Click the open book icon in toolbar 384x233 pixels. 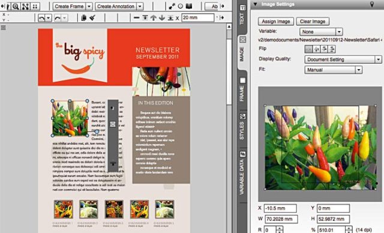pyautogui.click(x=189, y=6)
